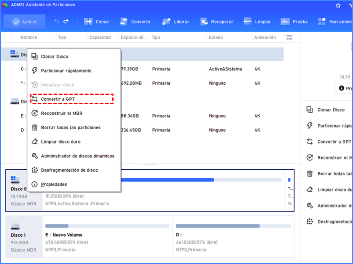Select the Disco 0 row in list

[x=142, y=54]
